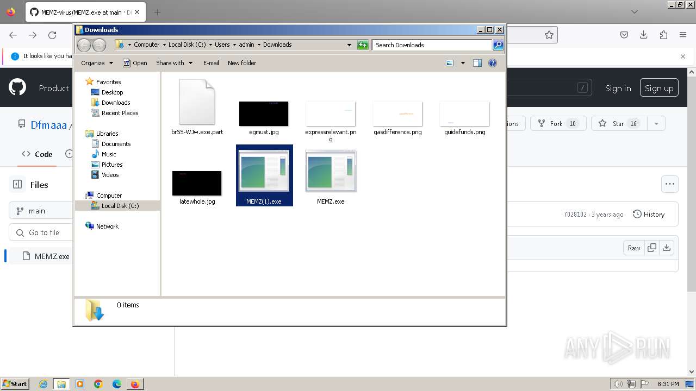Viewport: 696px width, 391px height.
Task: Select Network in the navigation pane
Action: pyautogui.click(x=107, y=226)
